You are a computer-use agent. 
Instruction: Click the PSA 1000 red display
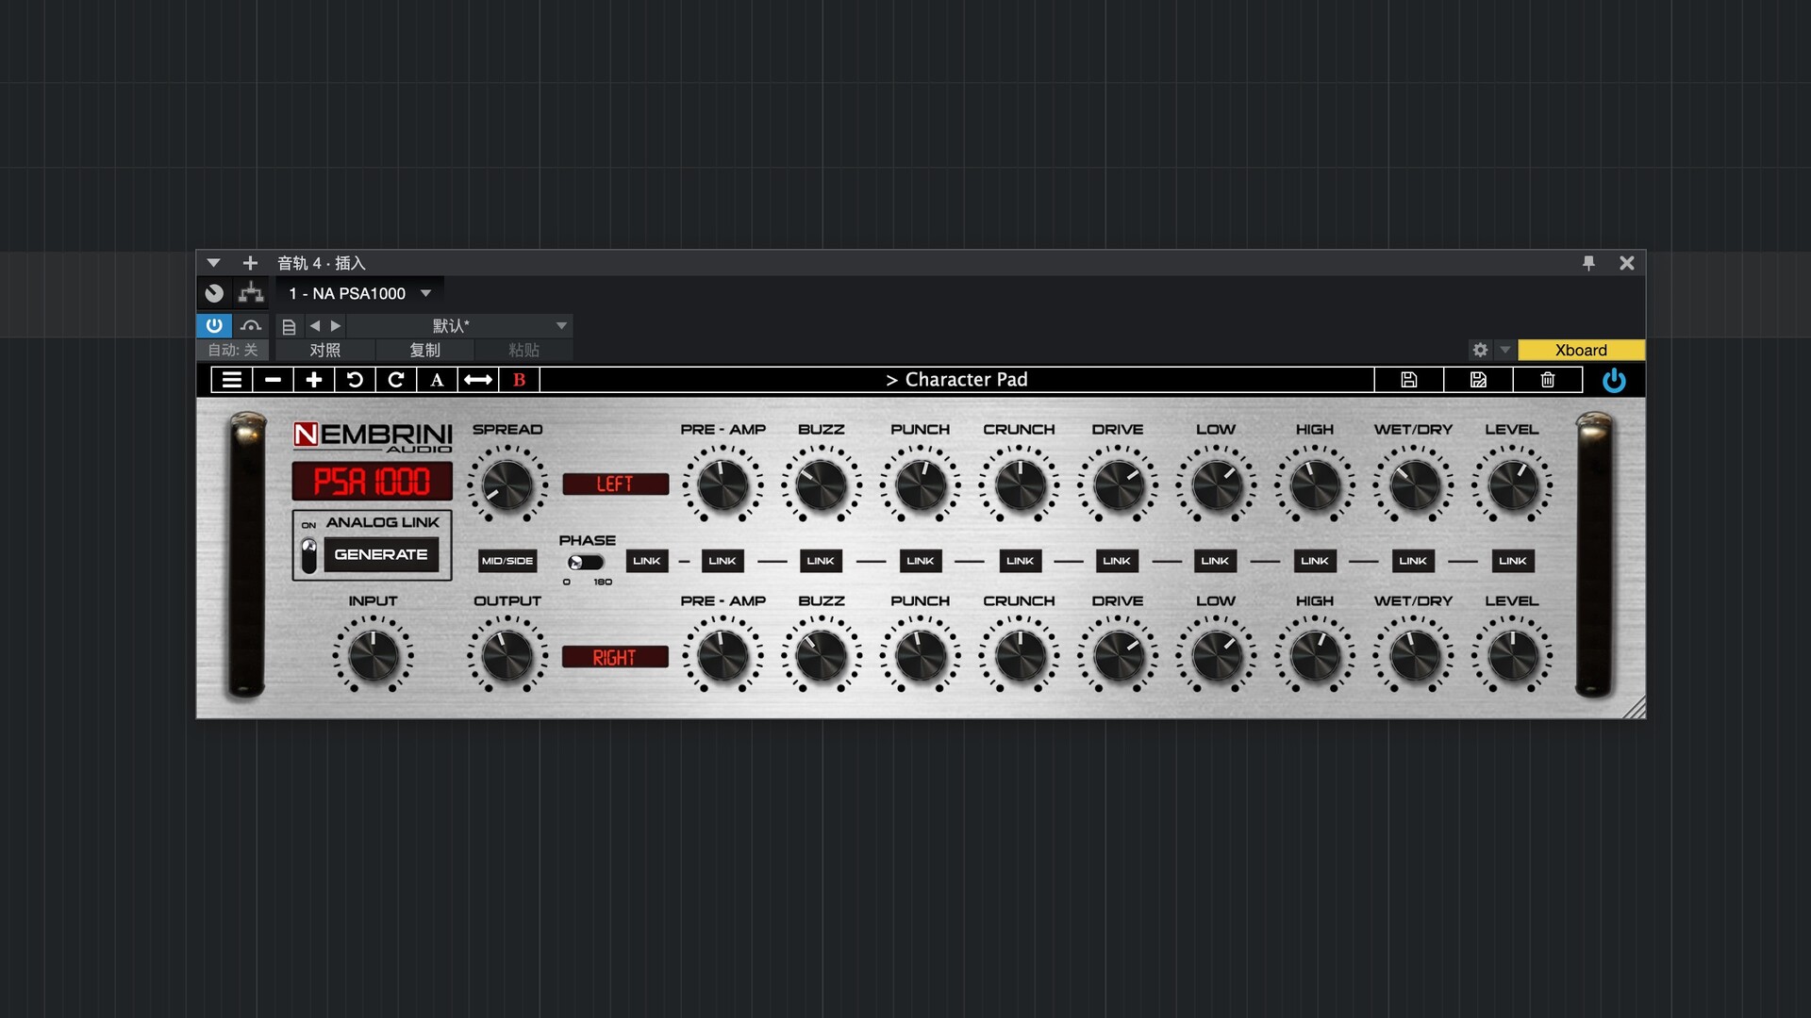[x=372, y=482]
